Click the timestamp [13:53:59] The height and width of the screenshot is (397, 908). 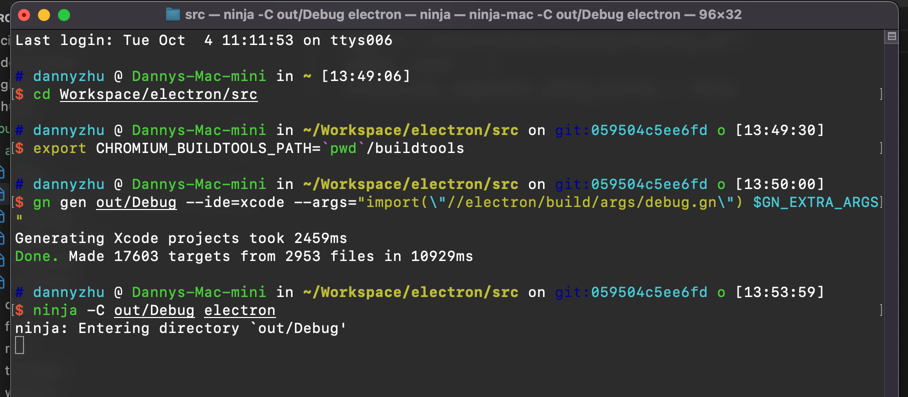pos(779,292)
